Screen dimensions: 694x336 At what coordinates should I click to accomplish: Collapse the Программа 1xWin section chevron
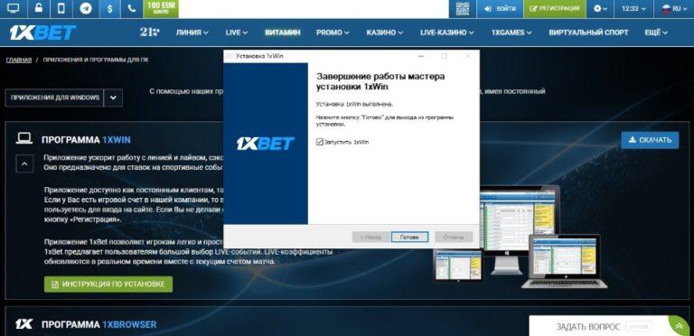coord(24,163)
